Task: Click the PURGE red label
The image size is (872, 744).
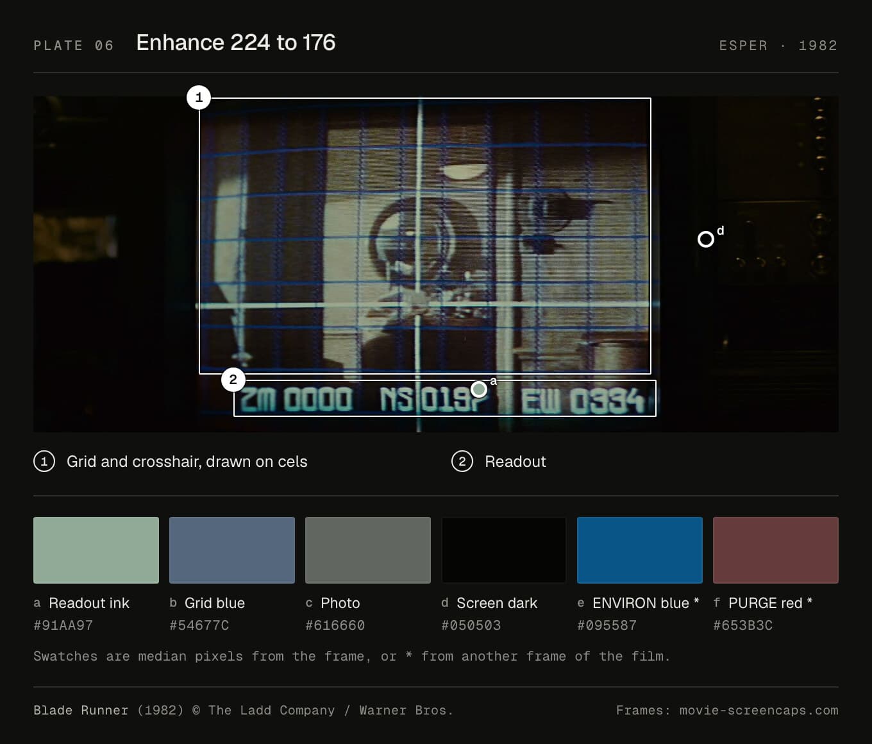Action: (x=771, y=603)
